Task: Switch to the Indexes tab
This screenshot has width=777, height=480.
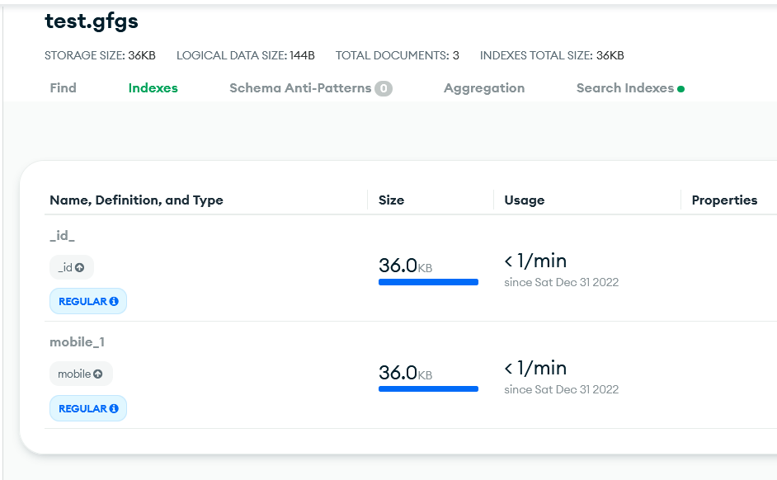Action: pos(153,88)
